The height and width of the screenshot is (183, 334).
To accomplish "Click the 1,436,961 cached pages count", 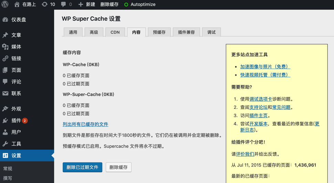I will pos(305,165).
